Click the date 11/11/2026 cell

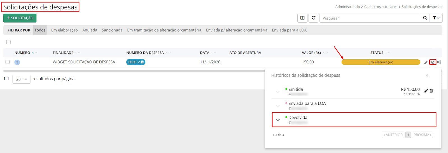coord(210,62)
